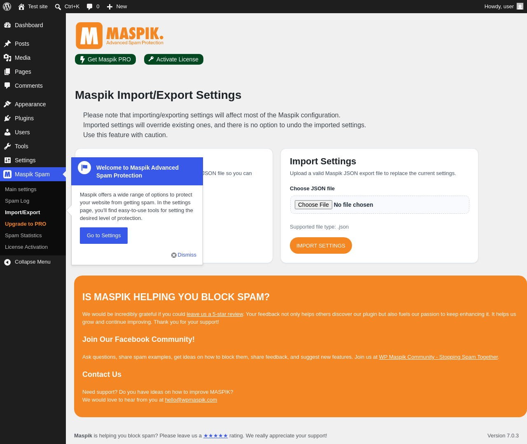The height and width of the screenshot is (444, 527).
Task: Click the Version 7.0.3 footer text
Action: [503, 436]
